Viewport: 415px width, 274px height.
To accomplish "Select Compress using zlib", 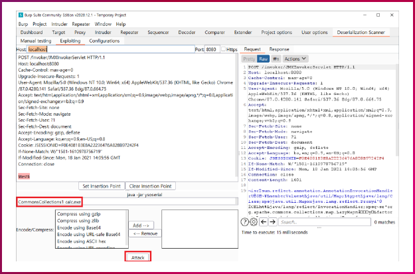I will click(x=78, y=221).
